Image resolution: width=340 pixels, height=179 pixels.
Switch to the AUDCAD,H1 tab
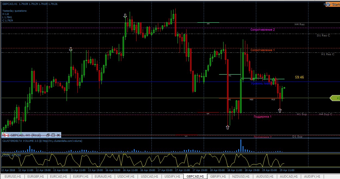point(289,177)
